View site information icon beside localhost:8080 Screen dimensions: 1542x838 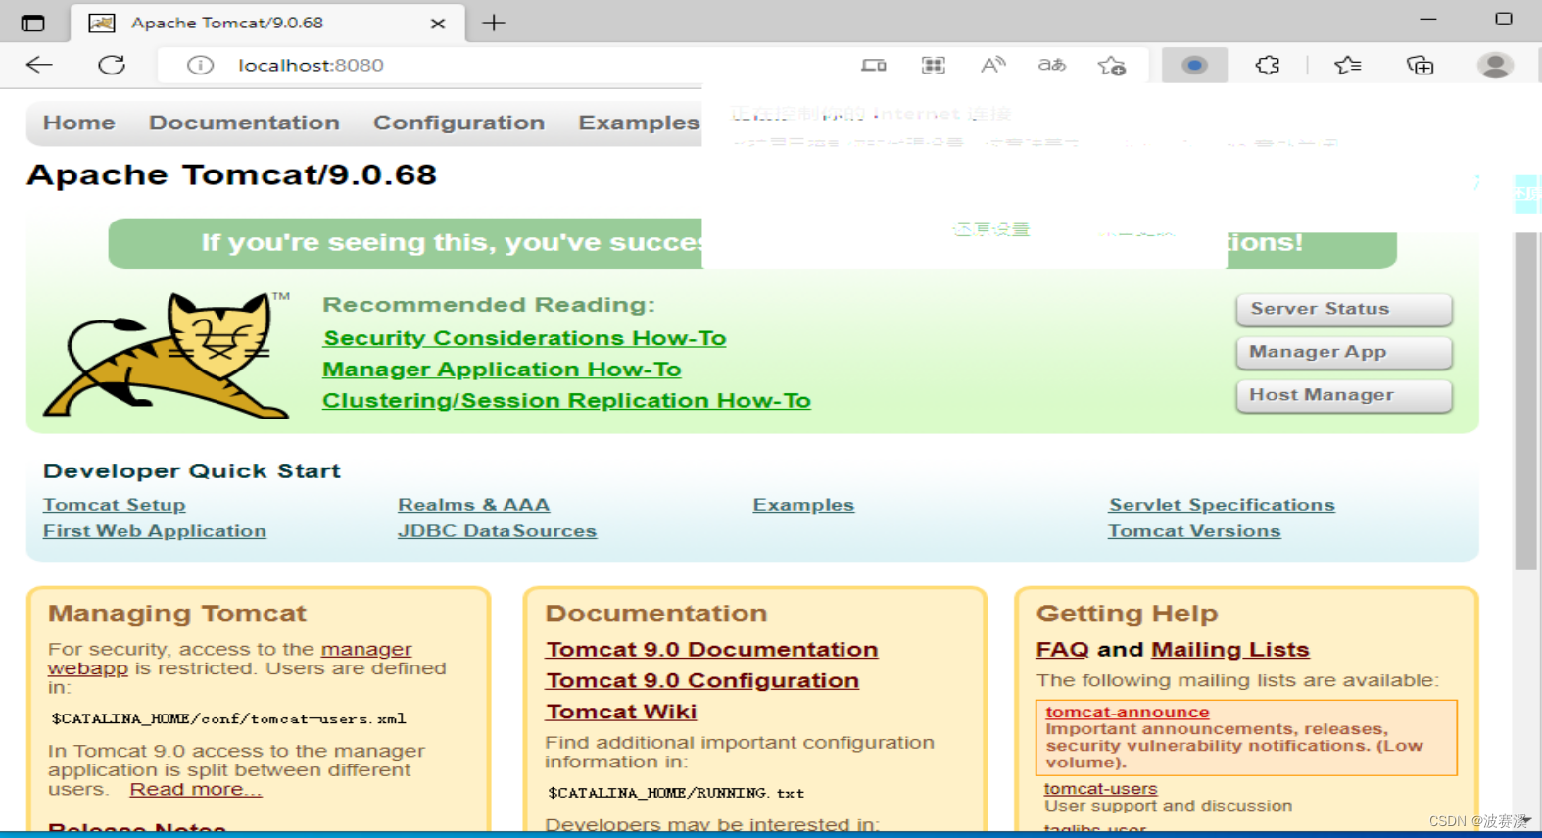(200, 65)
